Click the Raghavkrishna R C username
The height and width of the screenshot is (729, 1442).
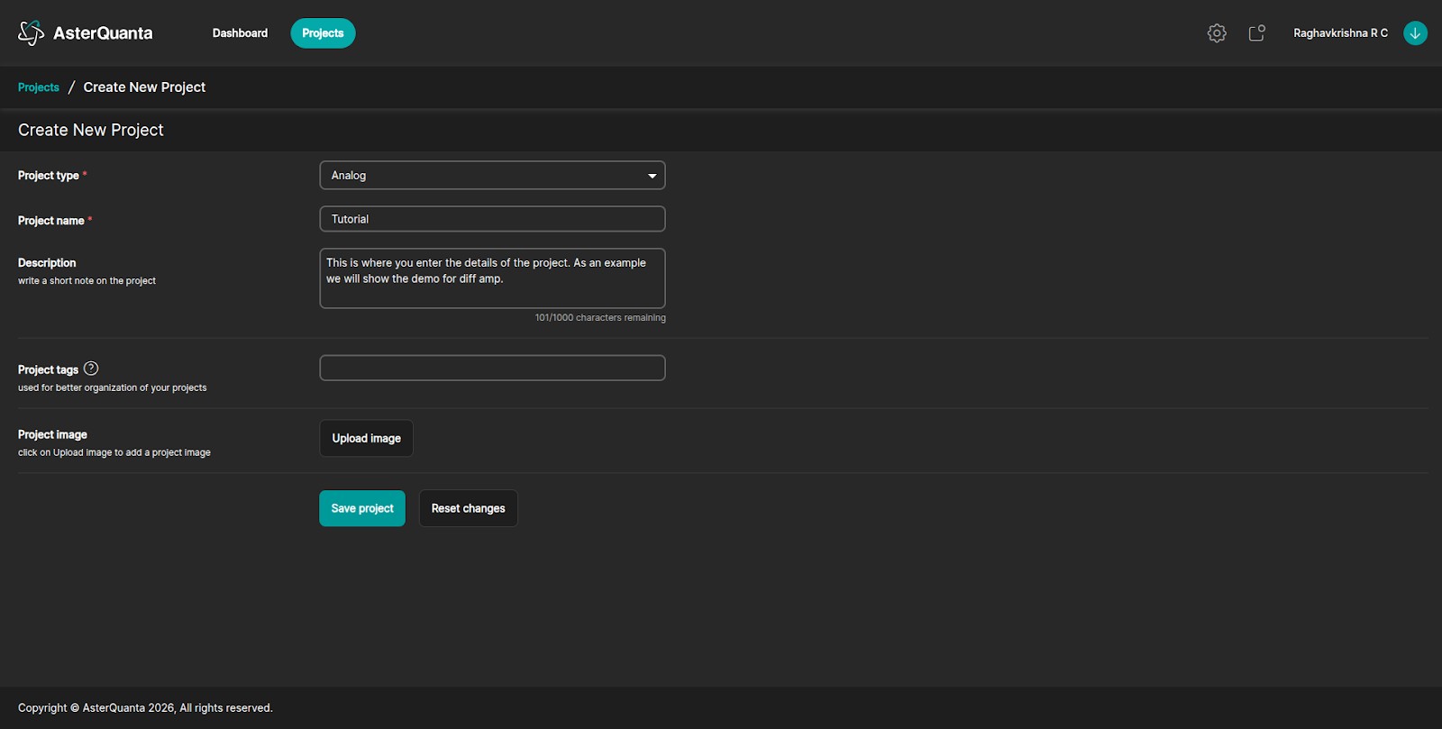[1340, 33]
